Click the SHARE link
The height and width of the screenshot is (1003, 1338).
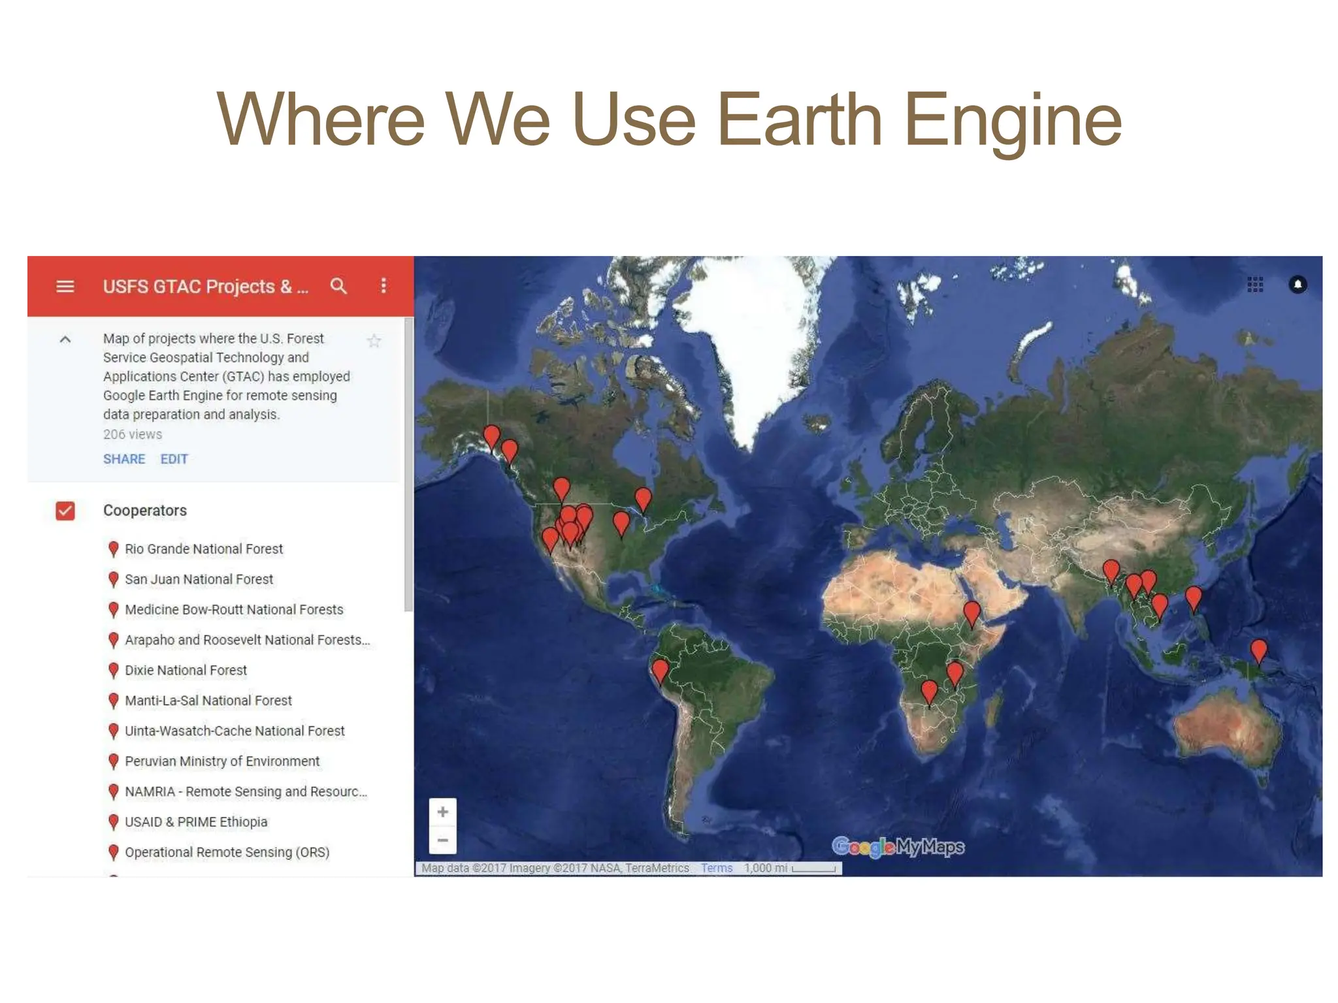click(x=124, y=459)
